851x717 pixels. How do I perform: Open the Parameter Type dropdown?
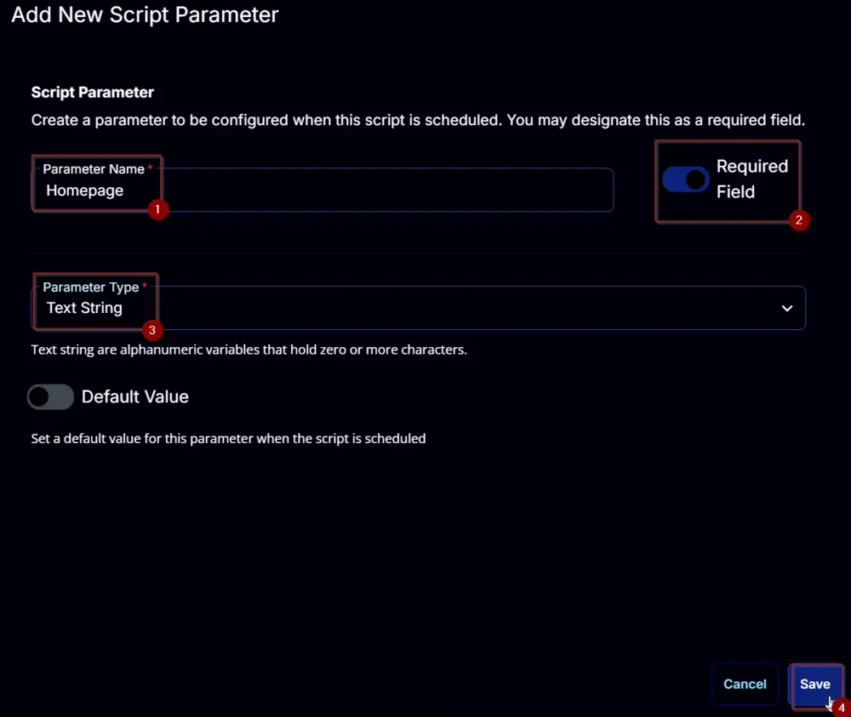pos(419,308)
